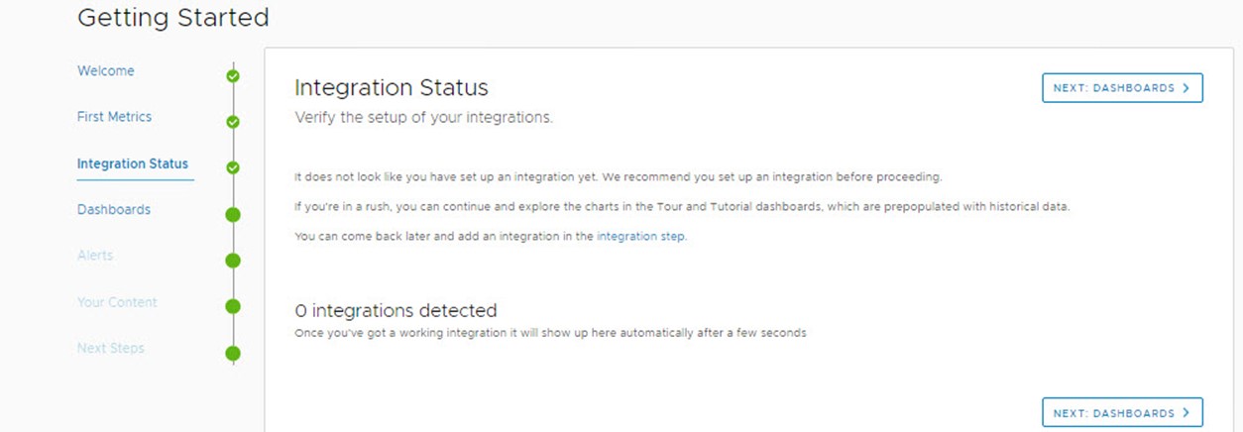Click the chevron on bottom Next: Dashboards button
The width and height of the screenshot is (1243, 432).
1186,413
